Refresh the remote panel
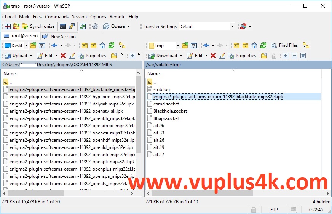Screen dimensions: 332x214 tap(263, 45)
